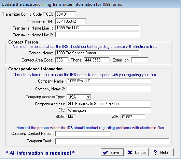The image size is (181, 159).
Task: Click the 'All information is required!' notice
Action: tap(40, 153)
